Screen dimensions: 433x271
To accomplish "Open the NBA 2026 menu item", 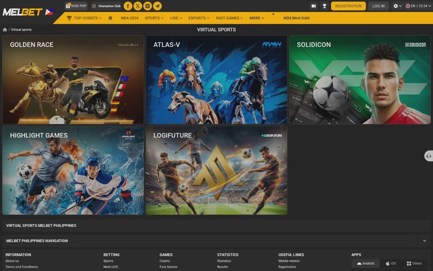I will pyautogui.click(x=129, y=18).
